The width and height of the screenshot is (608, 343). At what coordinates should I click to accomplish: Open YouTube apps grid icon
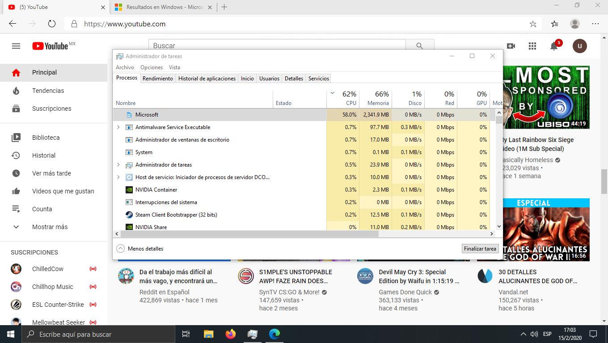tap(532, 46)
